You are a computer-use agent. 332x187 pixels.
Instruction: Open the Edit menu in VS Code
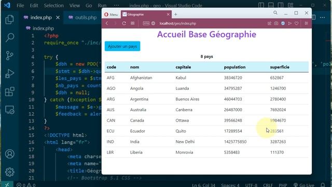[34, 6]
